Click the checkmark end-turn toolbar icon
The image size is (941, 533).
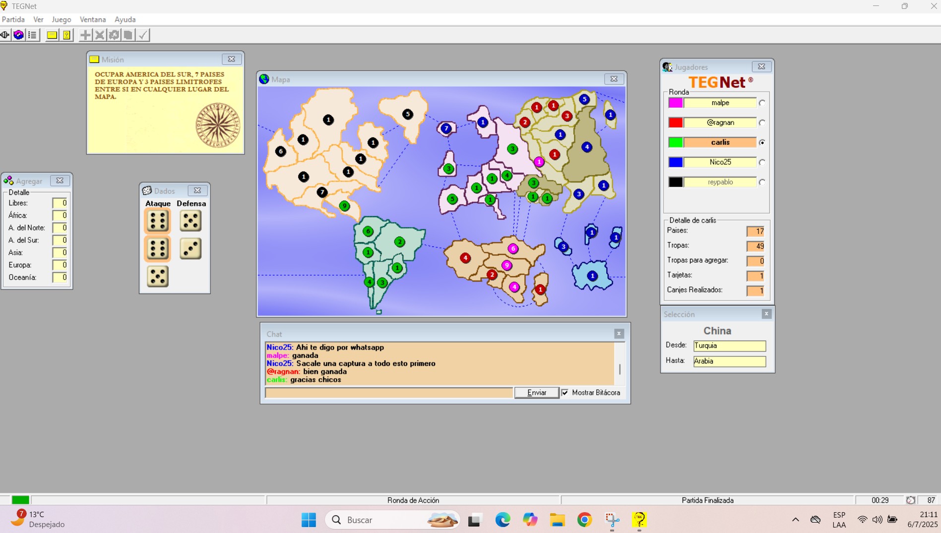(x=143, y=35)
